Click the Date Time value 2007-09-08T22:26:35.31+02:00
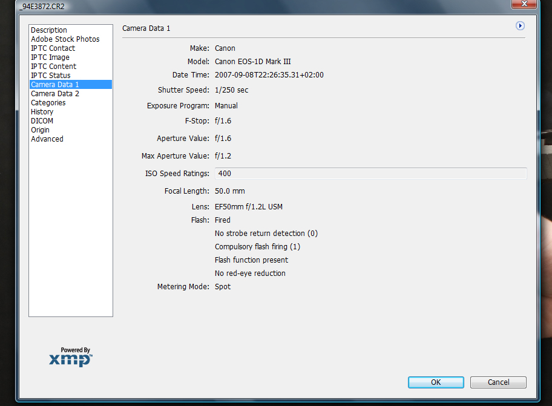Image resolution: width=552 pixels, height=406 pixels. [269, 75]
